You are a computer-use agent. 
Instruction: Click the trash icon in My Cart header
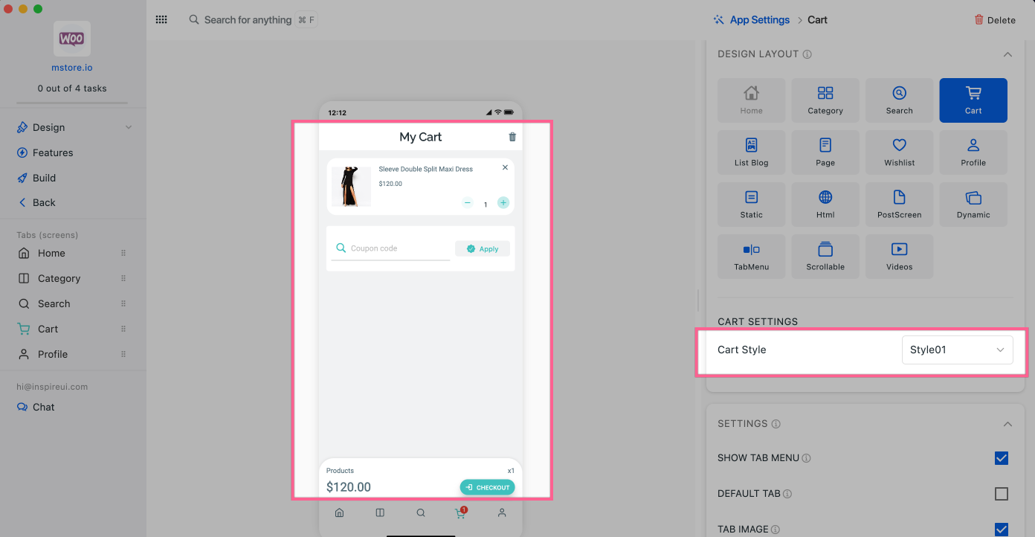pos(512,137)
